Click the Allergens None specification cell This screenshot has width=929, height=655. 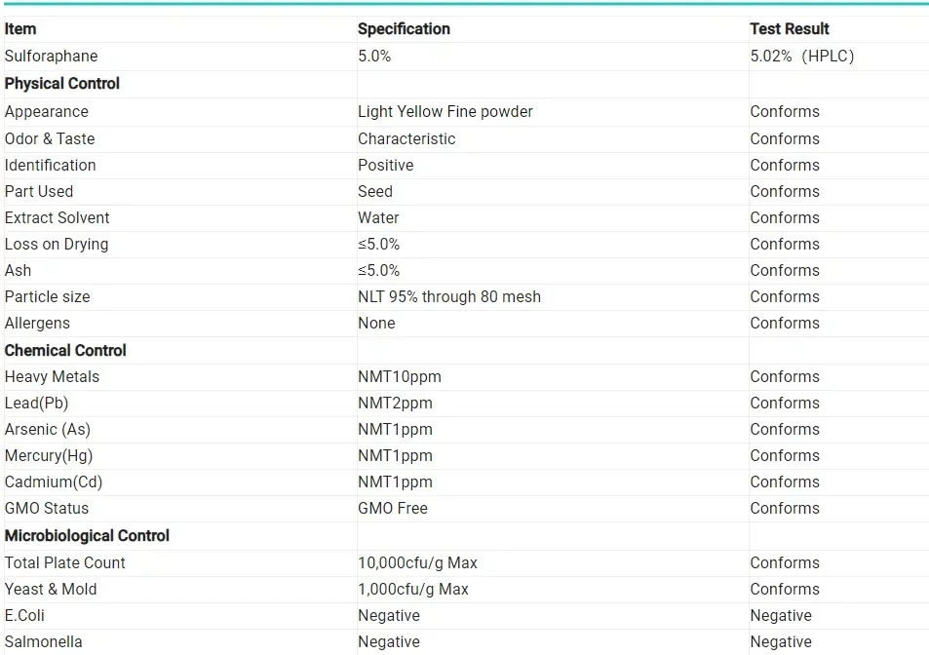(376, 323)
